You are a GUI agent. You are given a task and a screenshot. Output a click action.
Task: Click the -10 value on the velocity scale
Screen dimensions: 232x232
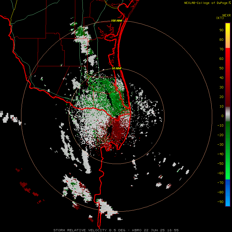tap(220, 126)
